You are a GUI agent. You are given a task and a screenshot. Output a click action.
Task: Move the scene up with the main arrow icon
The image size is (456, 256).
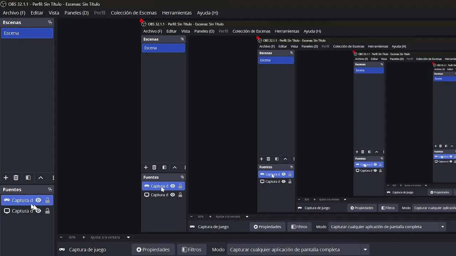pyautogui.click(x=41, y=178)
